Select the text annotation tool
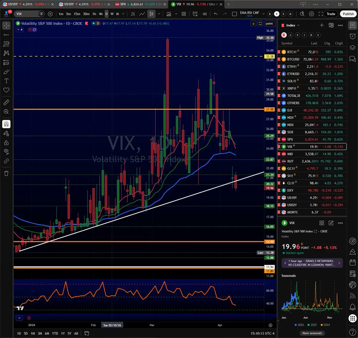Screen dimensions: 358x338 6,81
